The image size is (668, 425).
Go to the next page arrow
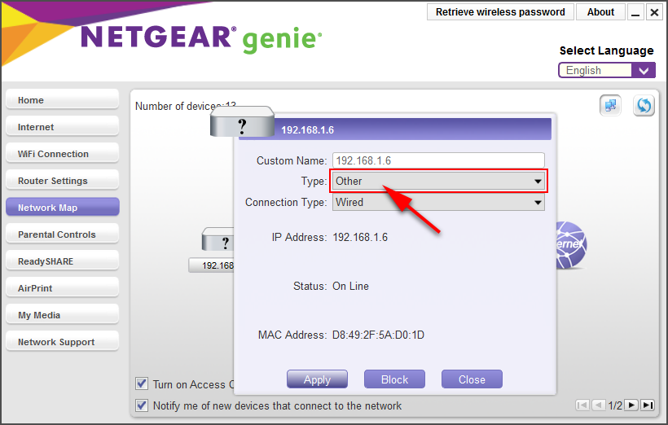pyautogui.click(x=631, y=405)
